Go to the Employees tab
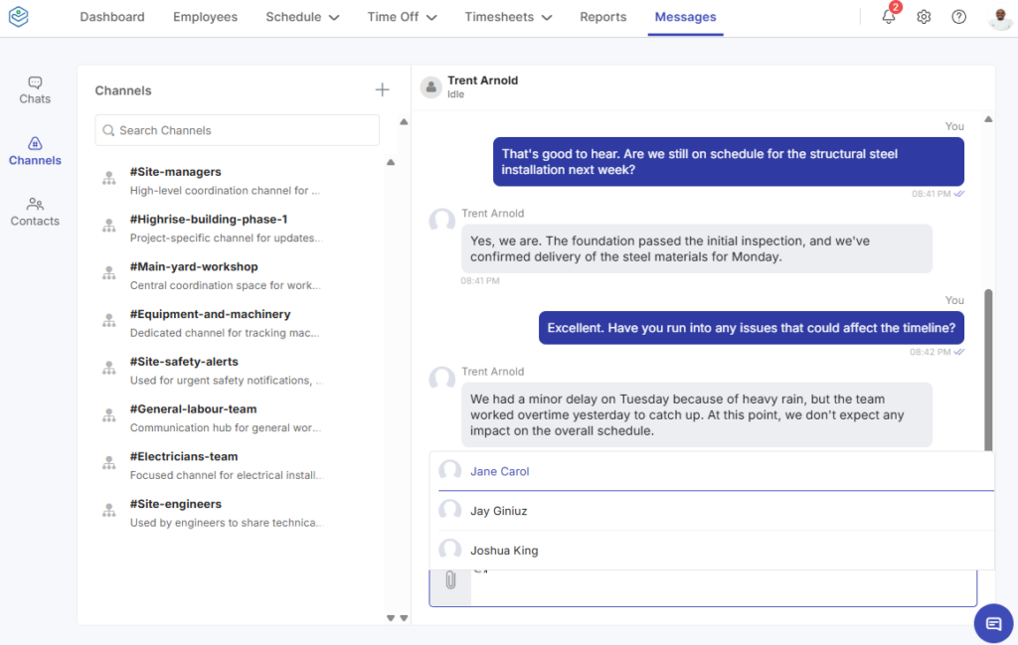The height and width of the screenshot is (645, 1018). pos(205,17)
